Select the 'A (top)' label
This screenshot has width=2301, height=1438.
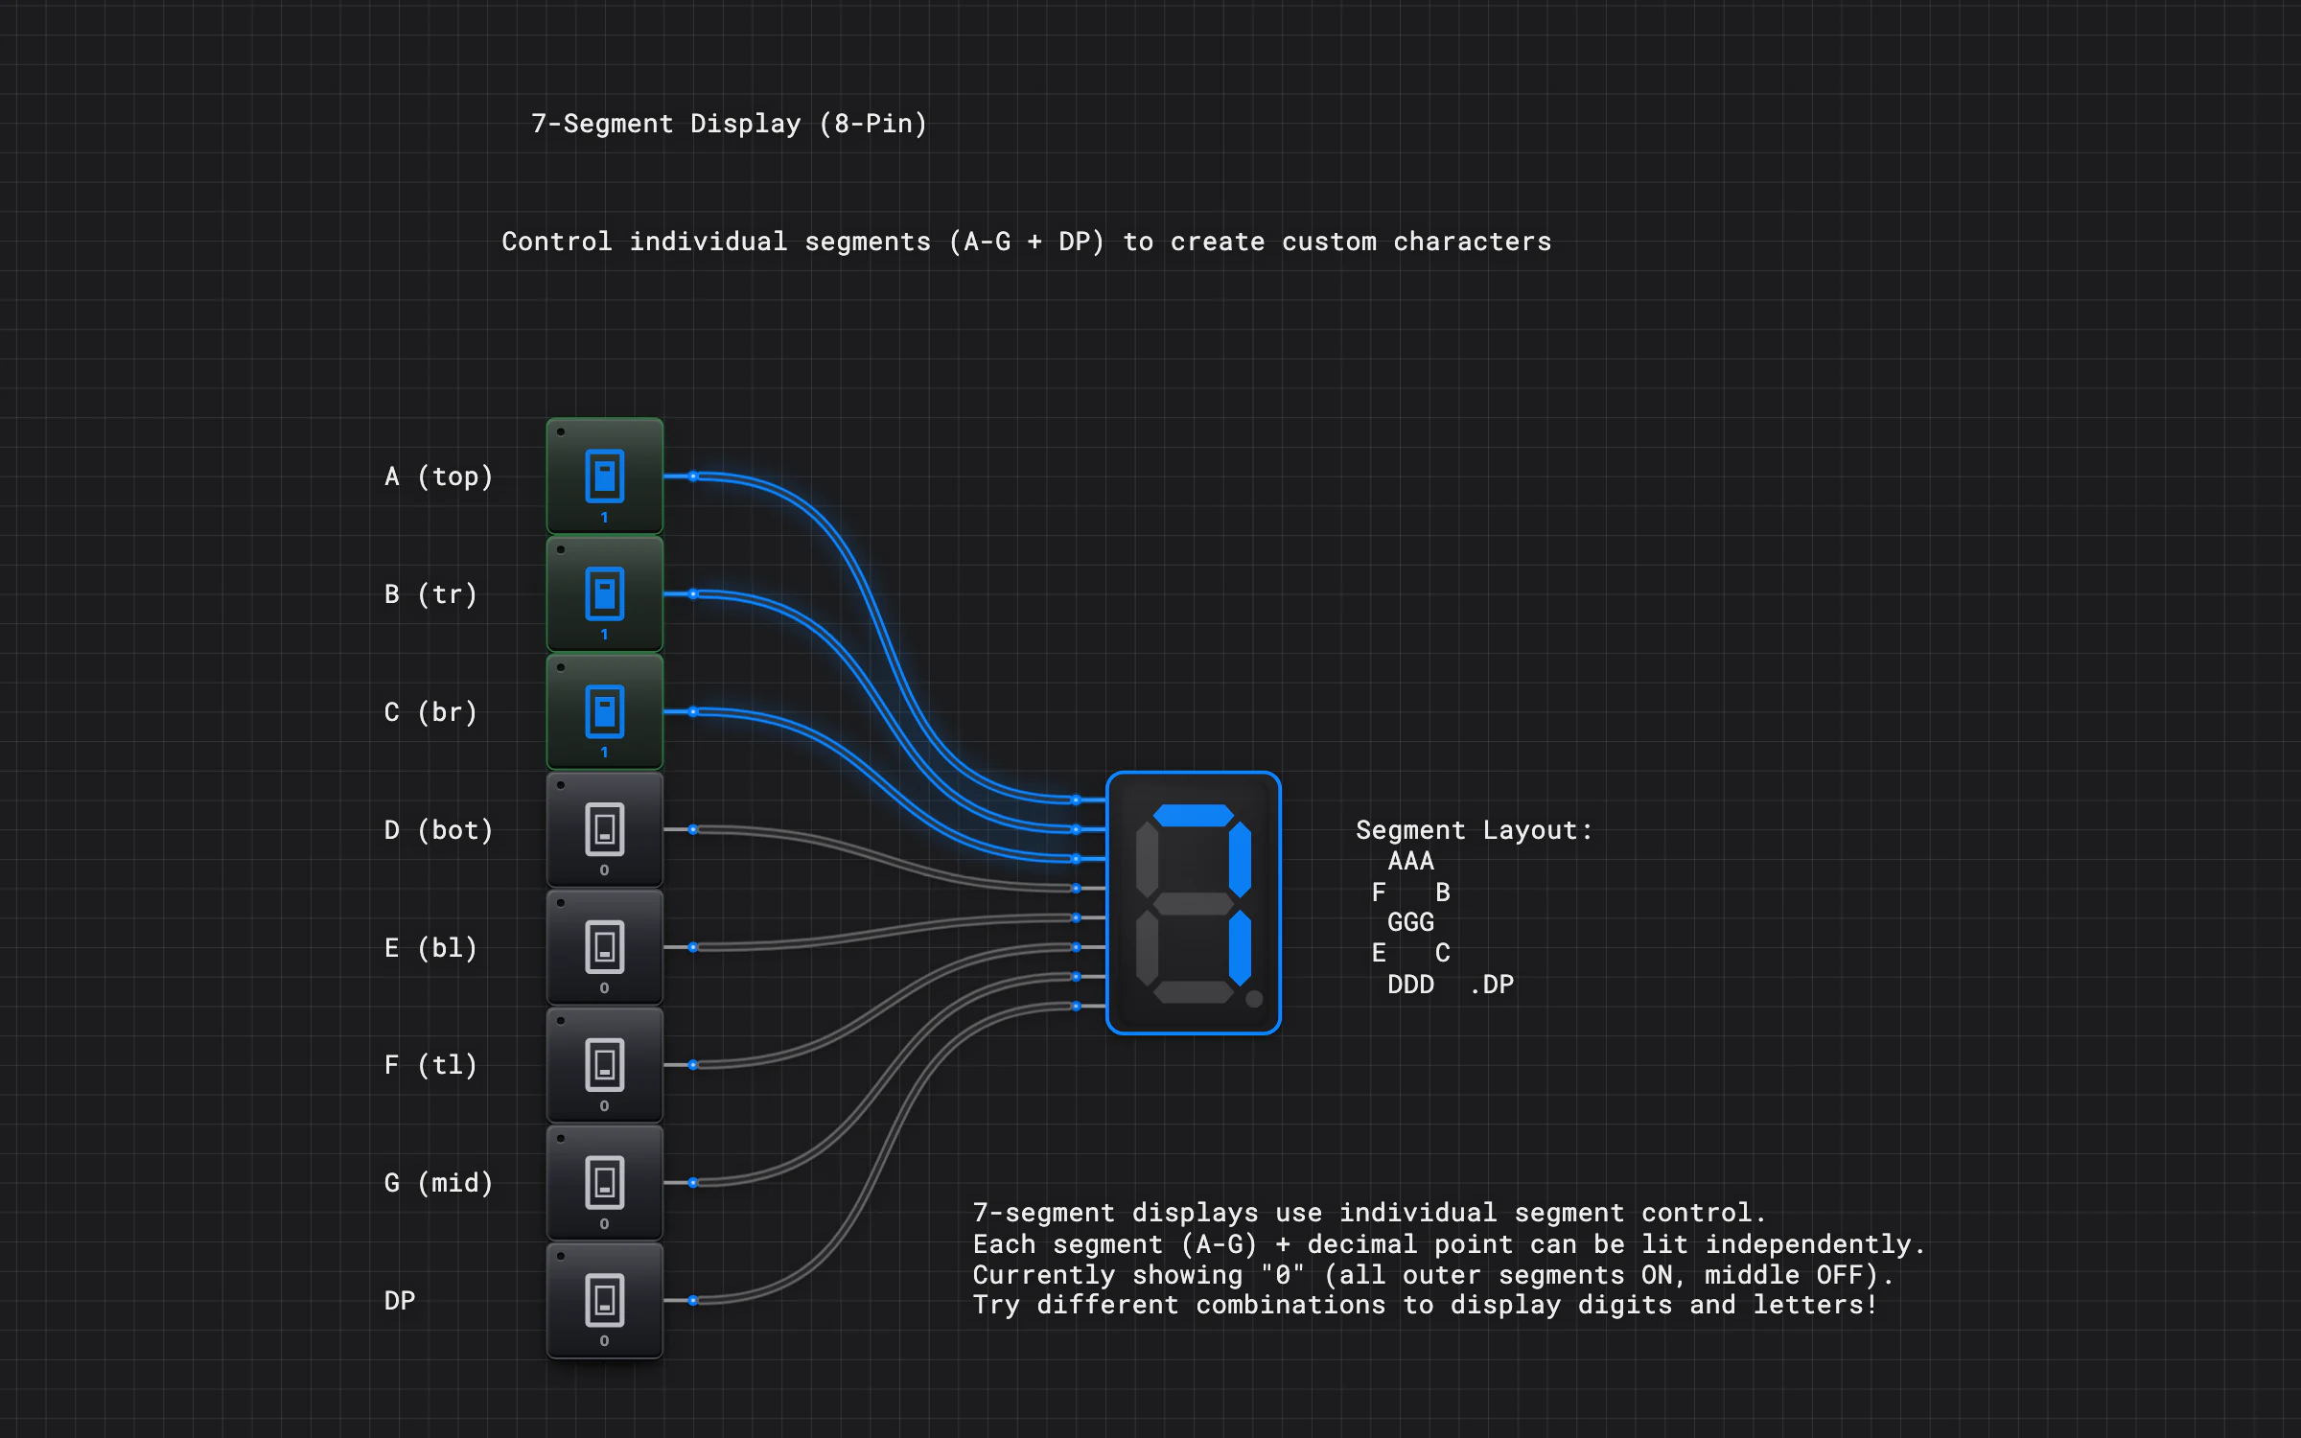[438, 476]
